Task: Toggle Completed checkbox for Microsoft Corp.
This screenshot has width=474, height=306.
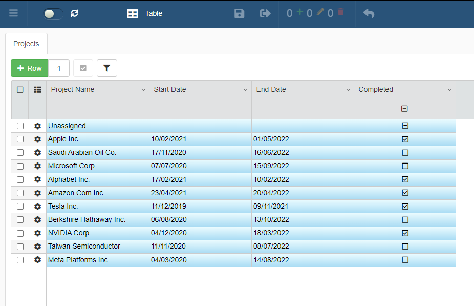Action: pos(405,166)
